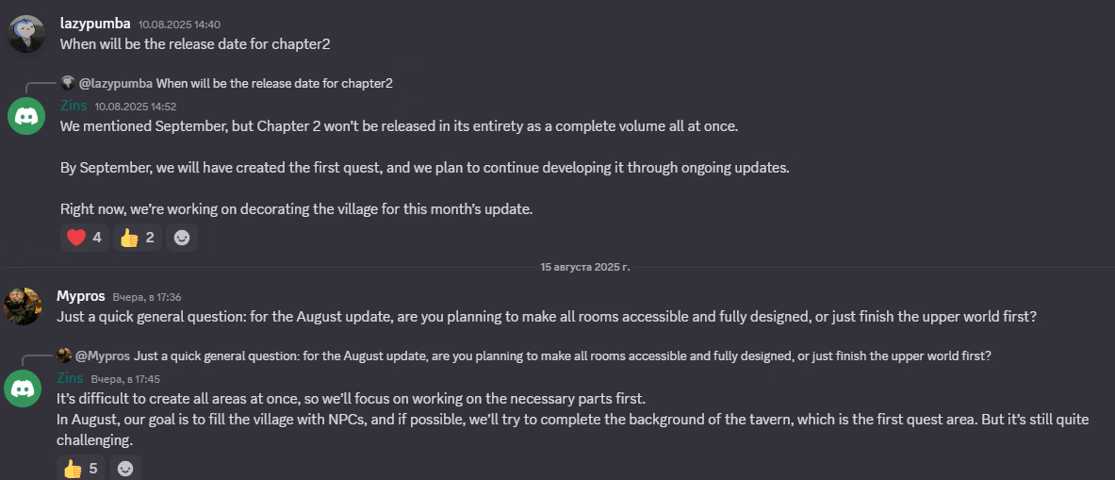Viewport: 1115px width, 480px height.
Task: Jump to quoted August update question
Action: click(x=562, y=356)
